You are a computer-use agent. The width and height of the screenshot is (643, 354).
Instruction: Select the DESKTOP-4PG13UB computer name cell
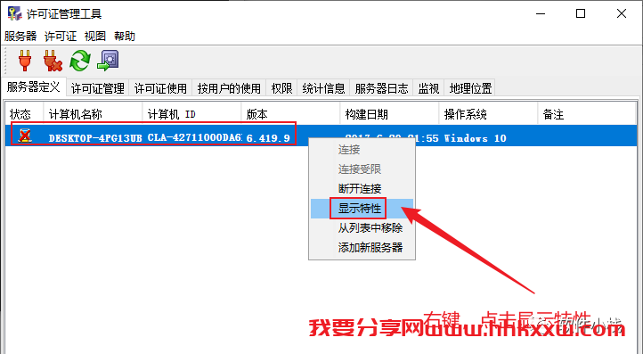coord(95,138)
